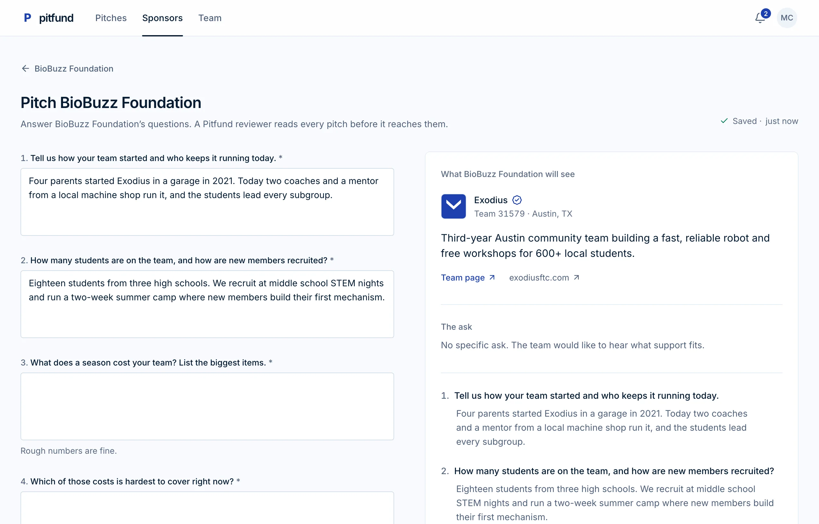Screen dimensions: 819x524
Task: Click the preview answer about four parents
Action: click(x=602, y=428)
